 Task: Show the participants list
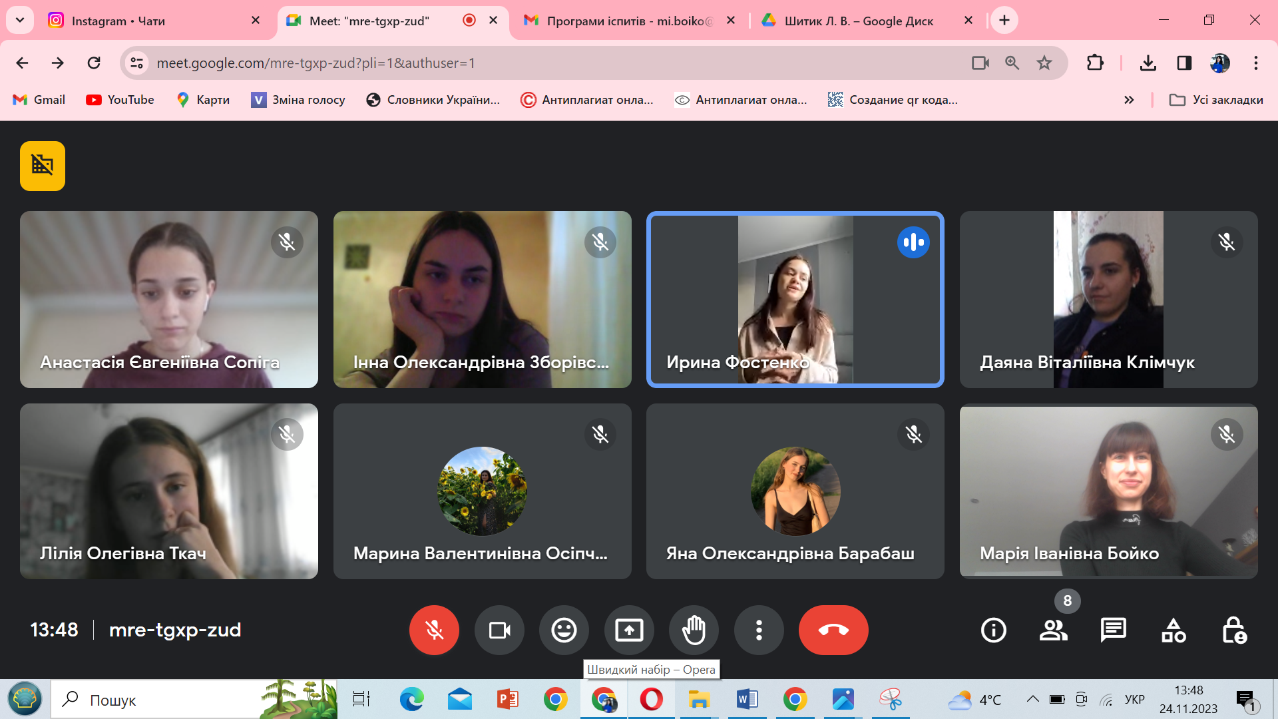tap(1053, 630)
